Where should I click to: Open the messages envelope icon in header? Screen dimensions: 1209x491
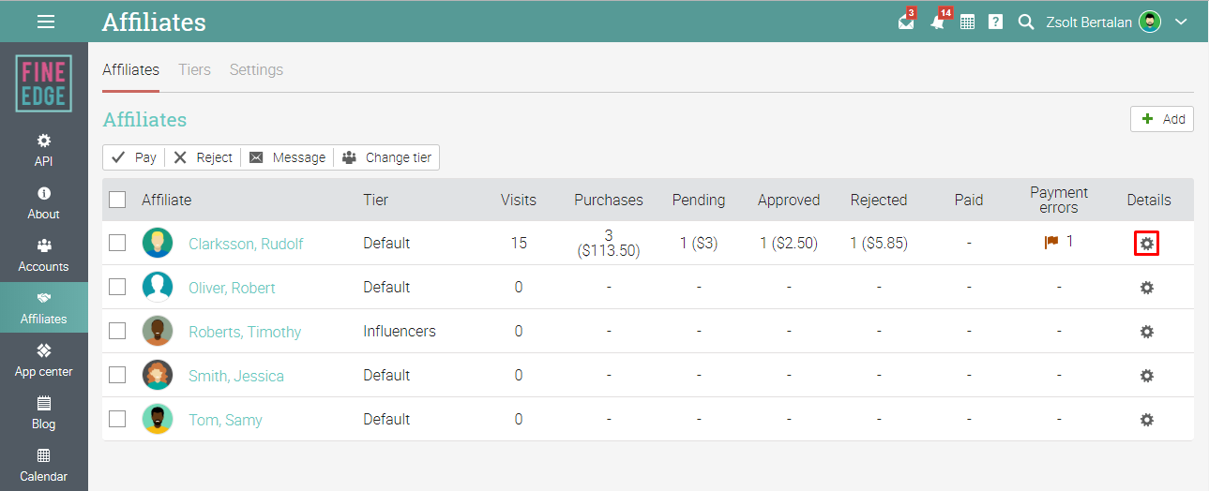tap(905, 22)
